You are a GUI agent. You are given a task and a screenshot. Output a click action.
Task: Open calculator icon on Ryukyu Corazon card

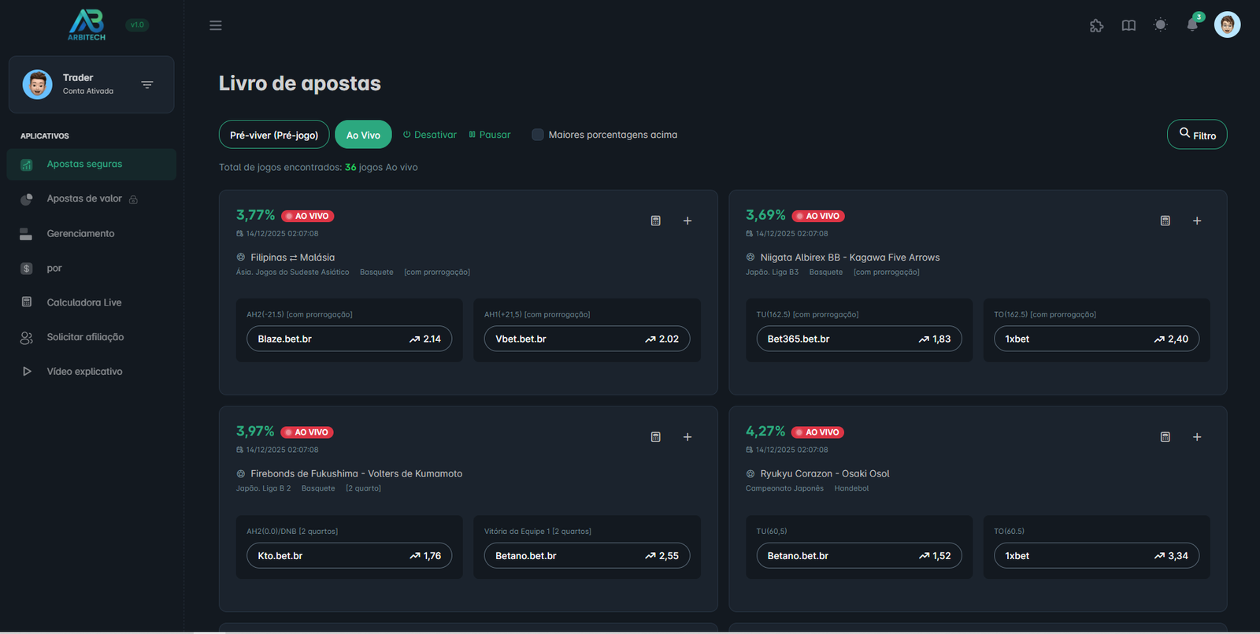(1165, 437)
